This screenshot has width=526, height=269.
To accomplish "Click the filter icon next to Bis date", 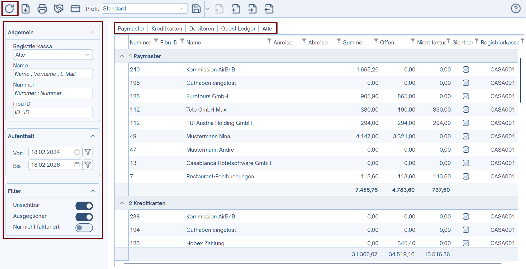I will tap(88, 165).
